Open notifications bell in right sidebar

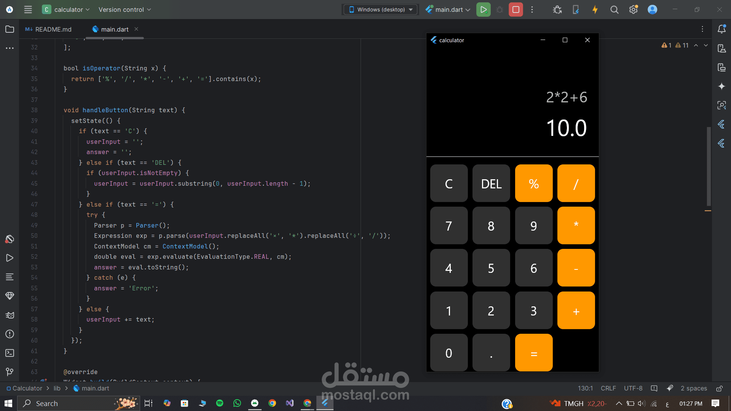point(722,29)
